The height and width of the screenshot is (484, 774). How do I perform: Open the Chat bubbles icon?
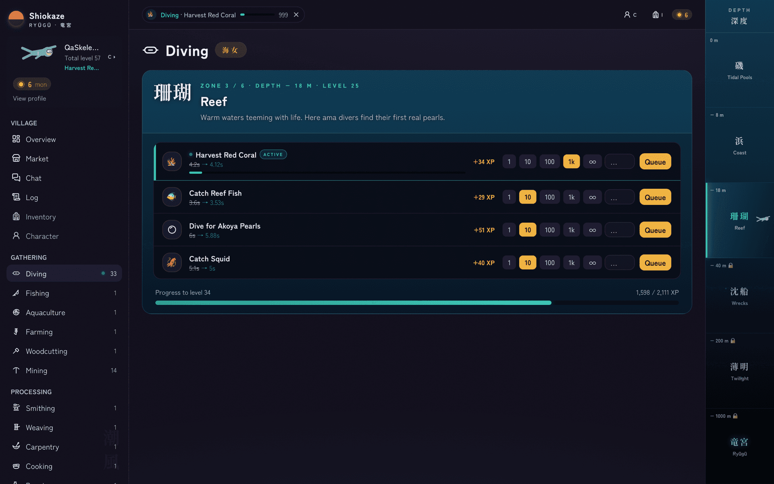[x=16, y=177]
